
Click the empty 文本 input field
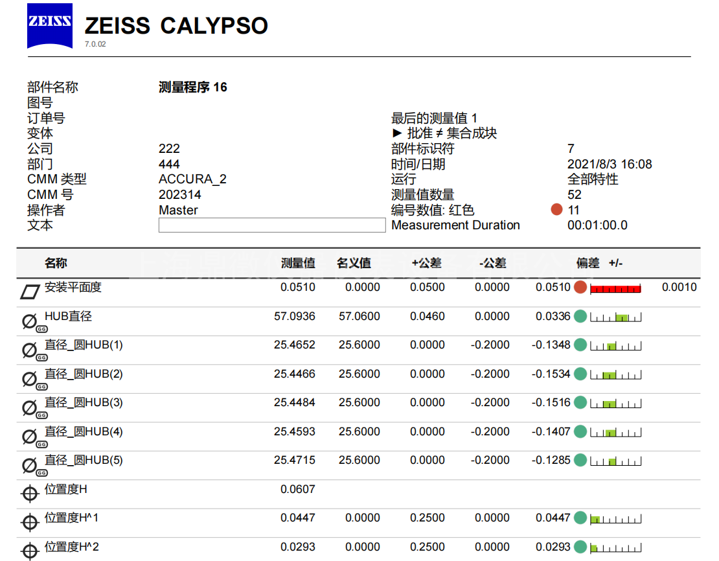[x=271, y=225]
